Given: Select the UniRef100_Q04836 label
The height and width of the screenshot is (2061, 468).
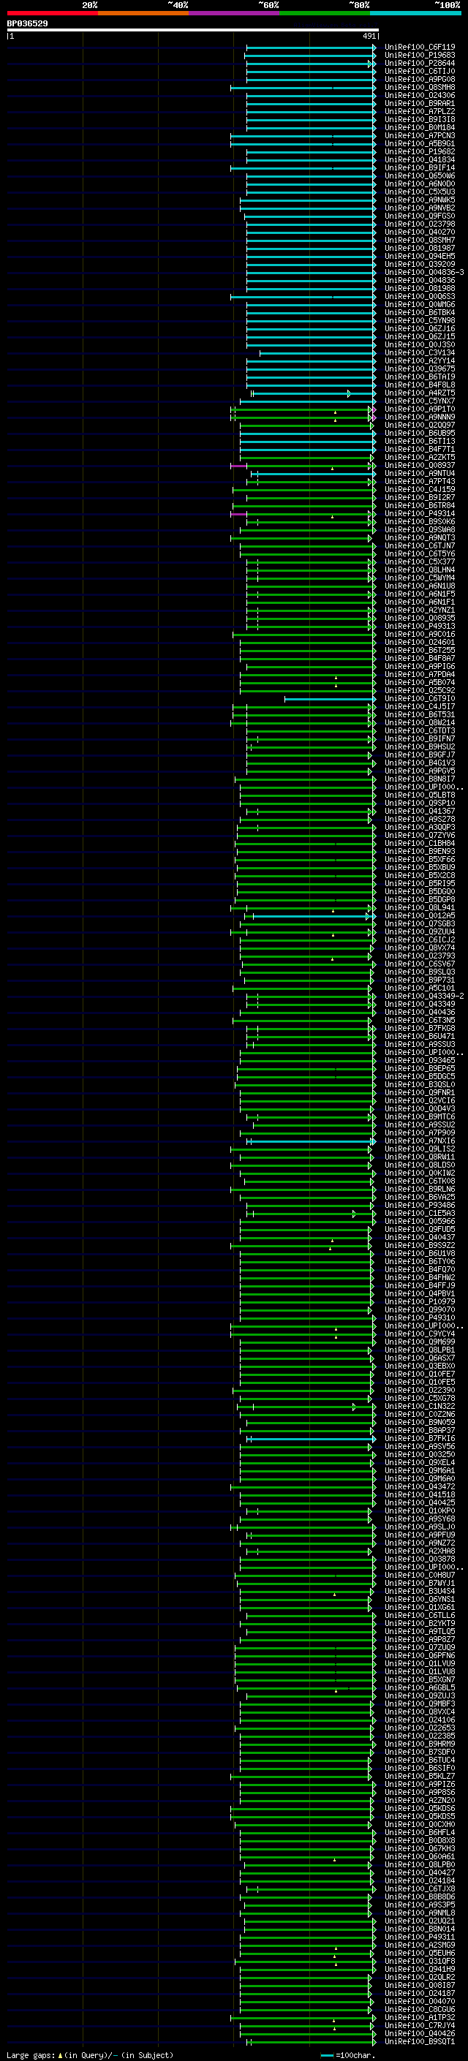Looking at the screenshot, I should click(420, 281).
